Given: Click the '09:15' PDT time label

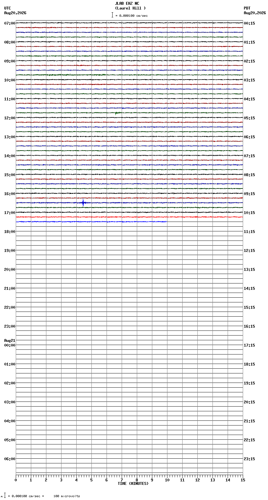Looking at the screenshot, I should point(249,194).
